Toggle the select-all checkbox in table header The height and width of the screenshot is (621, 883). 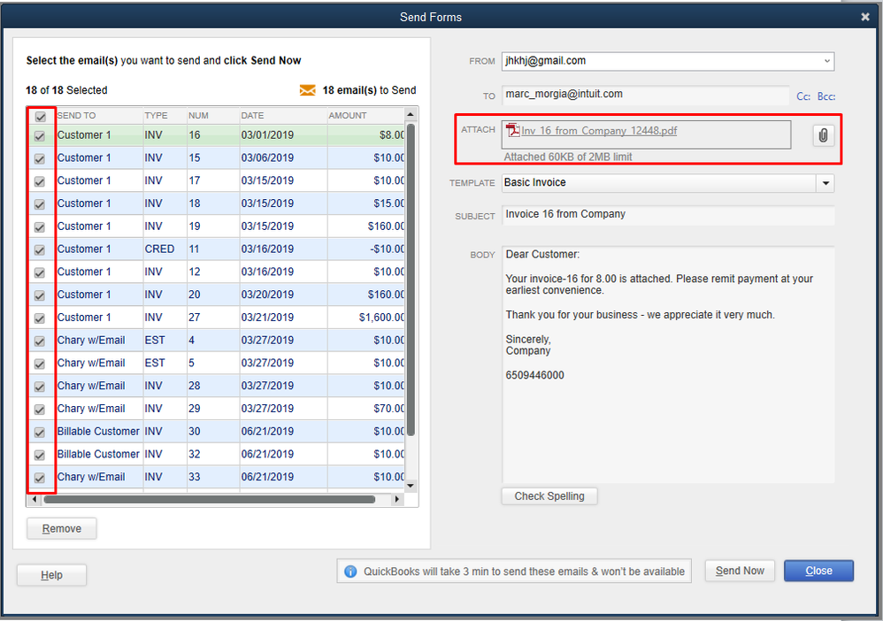tap(41, 116)
